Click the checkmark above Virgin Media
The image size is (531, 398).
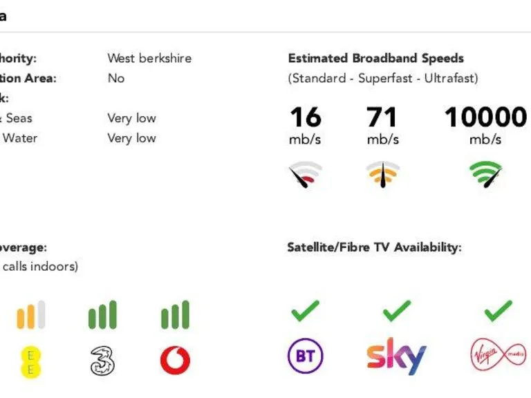(x=498, y=311)
